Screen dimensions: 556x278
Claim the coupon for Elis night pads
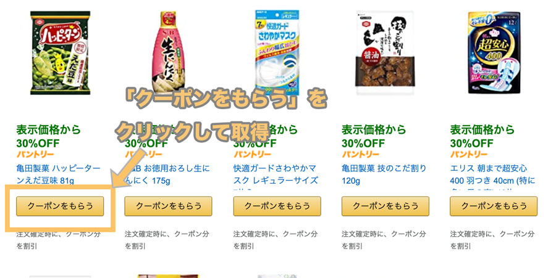tap(494, 206)
